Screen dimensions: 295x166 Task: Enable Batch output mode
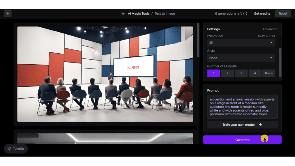(x=268, y=73)
